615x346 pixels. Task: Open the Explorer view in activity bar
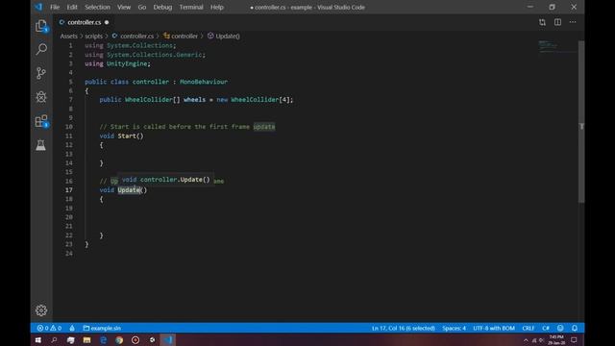coord(41,26)
